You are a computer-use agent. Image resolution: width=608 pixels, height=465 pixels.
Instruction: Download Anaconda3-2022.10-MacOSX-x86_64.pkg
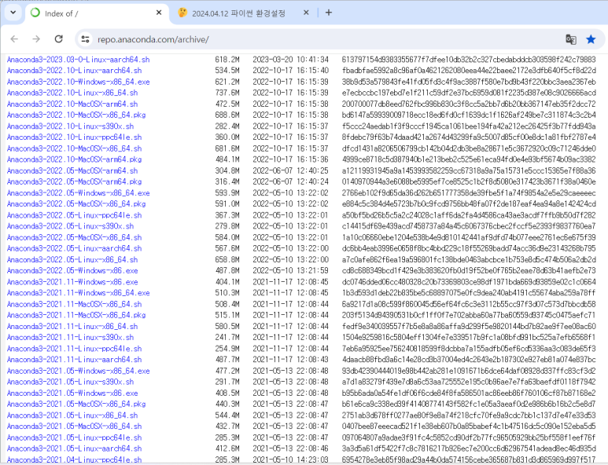76,115
